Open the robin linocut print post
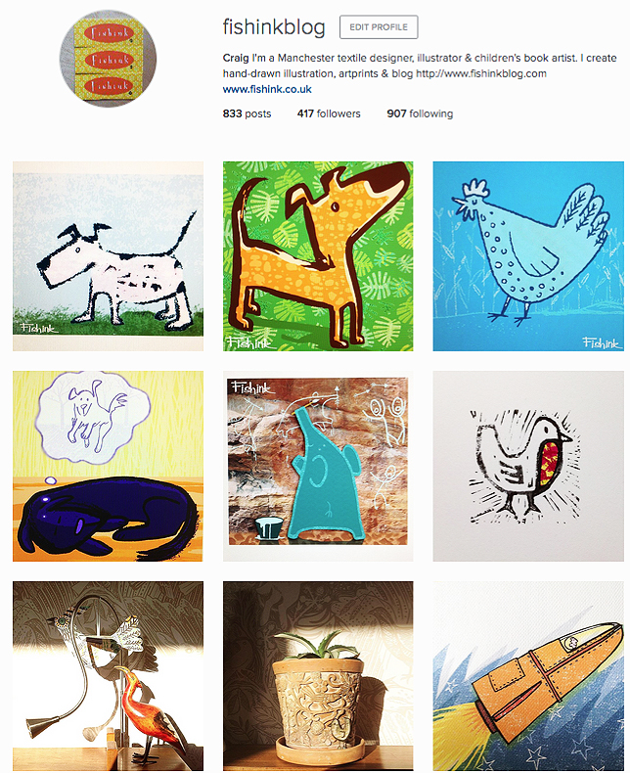The image size is (630, 773). [528, 467]
